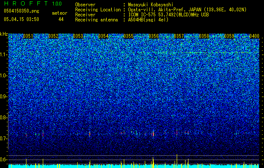Viewport: 264px width, 168px height.
Task: Click the 0356 time marker
Action: point(154,36)
